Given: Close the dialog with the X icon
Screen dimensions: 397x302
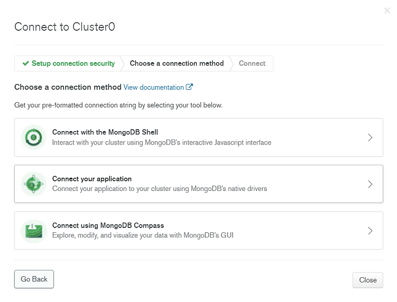Looking at the screenshot, I should (x=387, y=11).
